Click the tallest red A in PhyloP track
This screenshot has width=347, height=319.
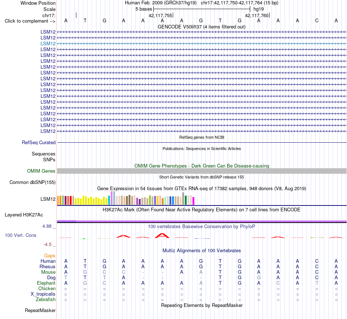162,236
